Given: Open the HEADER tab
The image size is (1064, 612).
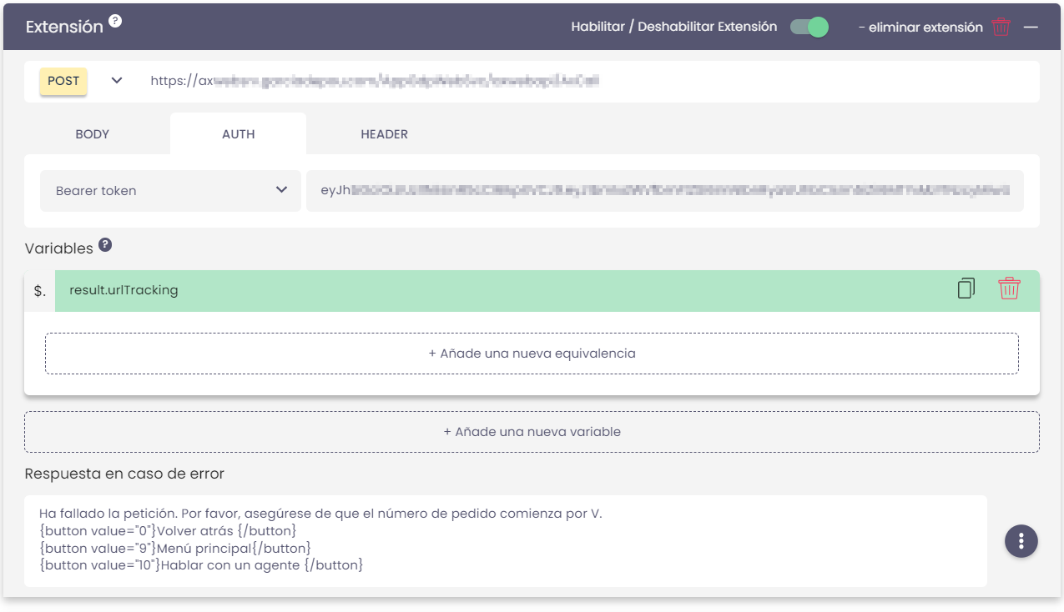Looking at the screenshot, I should point(384,134).
